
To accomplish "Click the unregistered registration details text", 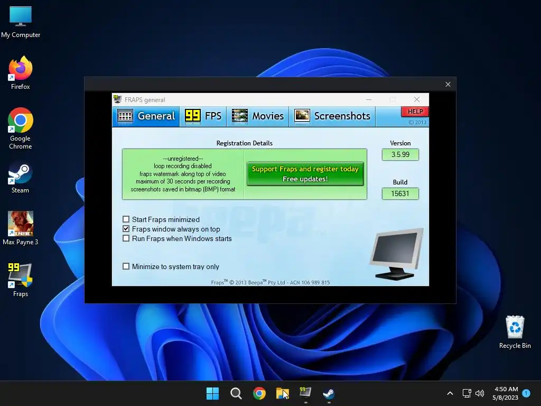I will point(183,174).
